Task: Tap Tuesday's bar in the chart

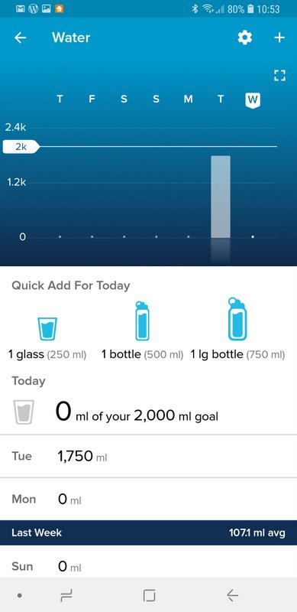Action: pyautogui.click(x=221, y=197)
